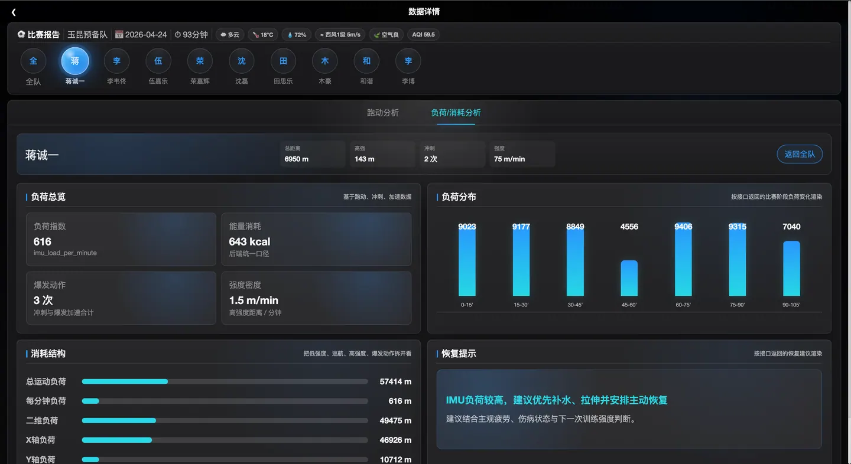Viewport: 851px width, 464px height.
Task: Click the 57414 m value
Action: (x=395, y=382)
